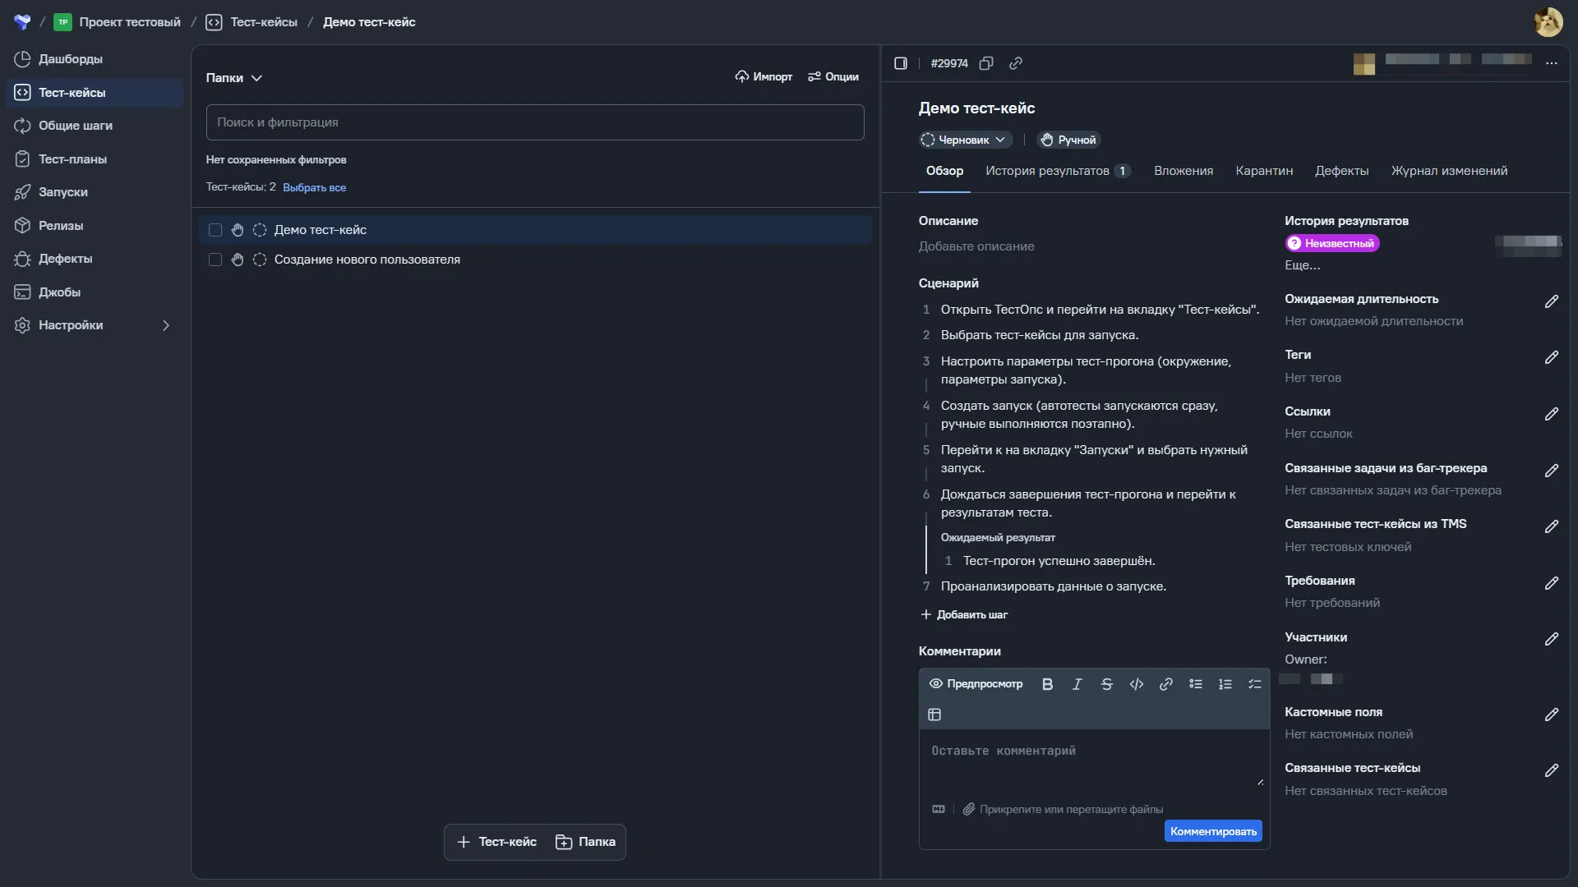This screenshot has height=887, width=1578.
Task: Insert checklist in comment editor
Action: pos(1255,684)
